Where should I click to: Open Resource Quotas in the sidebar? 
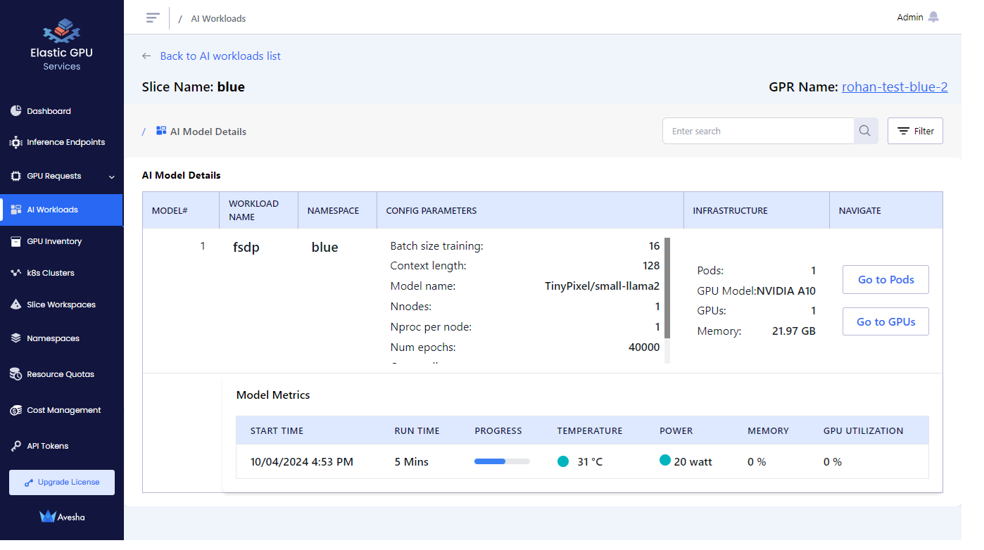point(62,374)
